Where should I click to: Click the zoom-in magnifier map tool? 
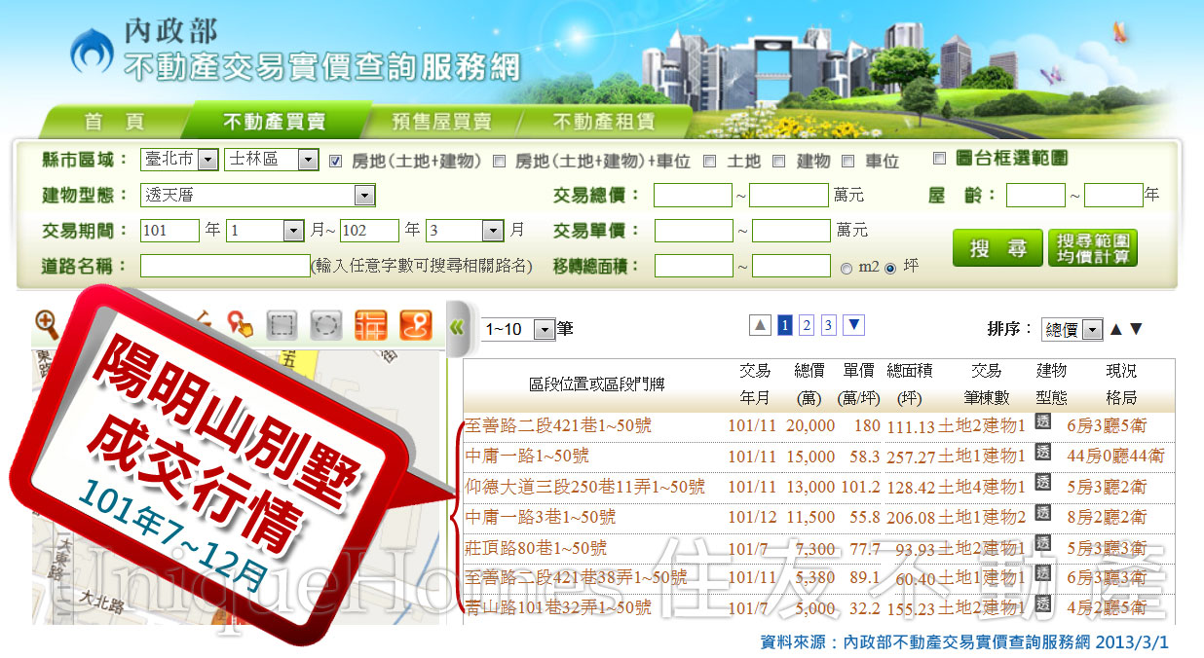coord(46,324)
